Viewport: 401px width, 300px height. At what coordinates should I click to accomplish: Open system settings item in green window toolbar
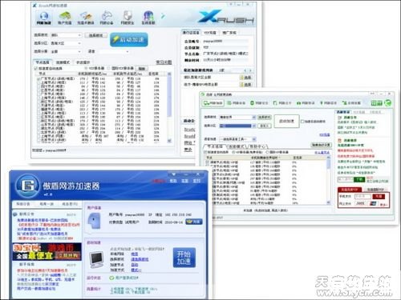351,103
